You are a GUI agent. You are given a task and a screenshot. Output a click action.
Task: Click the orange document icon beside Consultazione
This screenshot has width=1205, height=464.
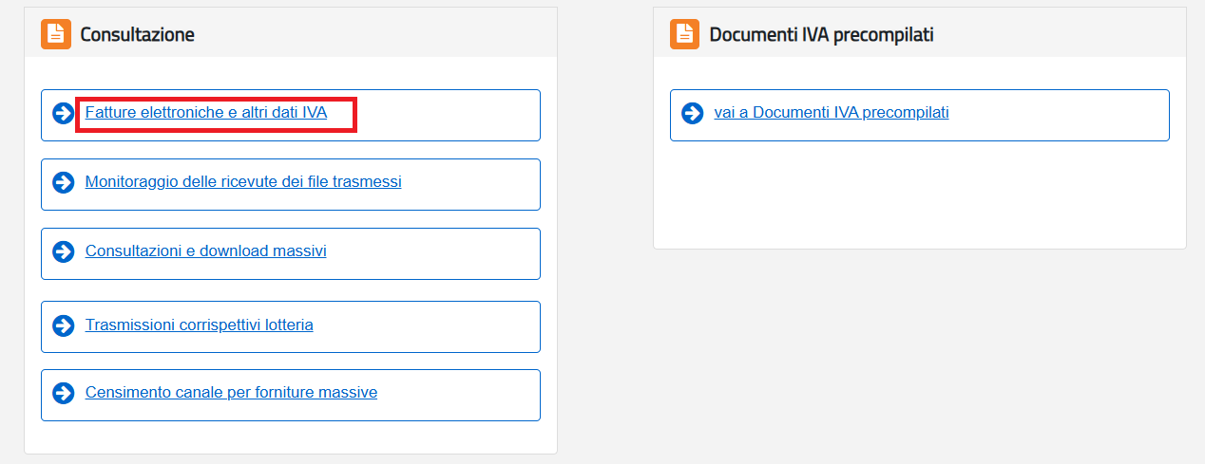[56, 34]
